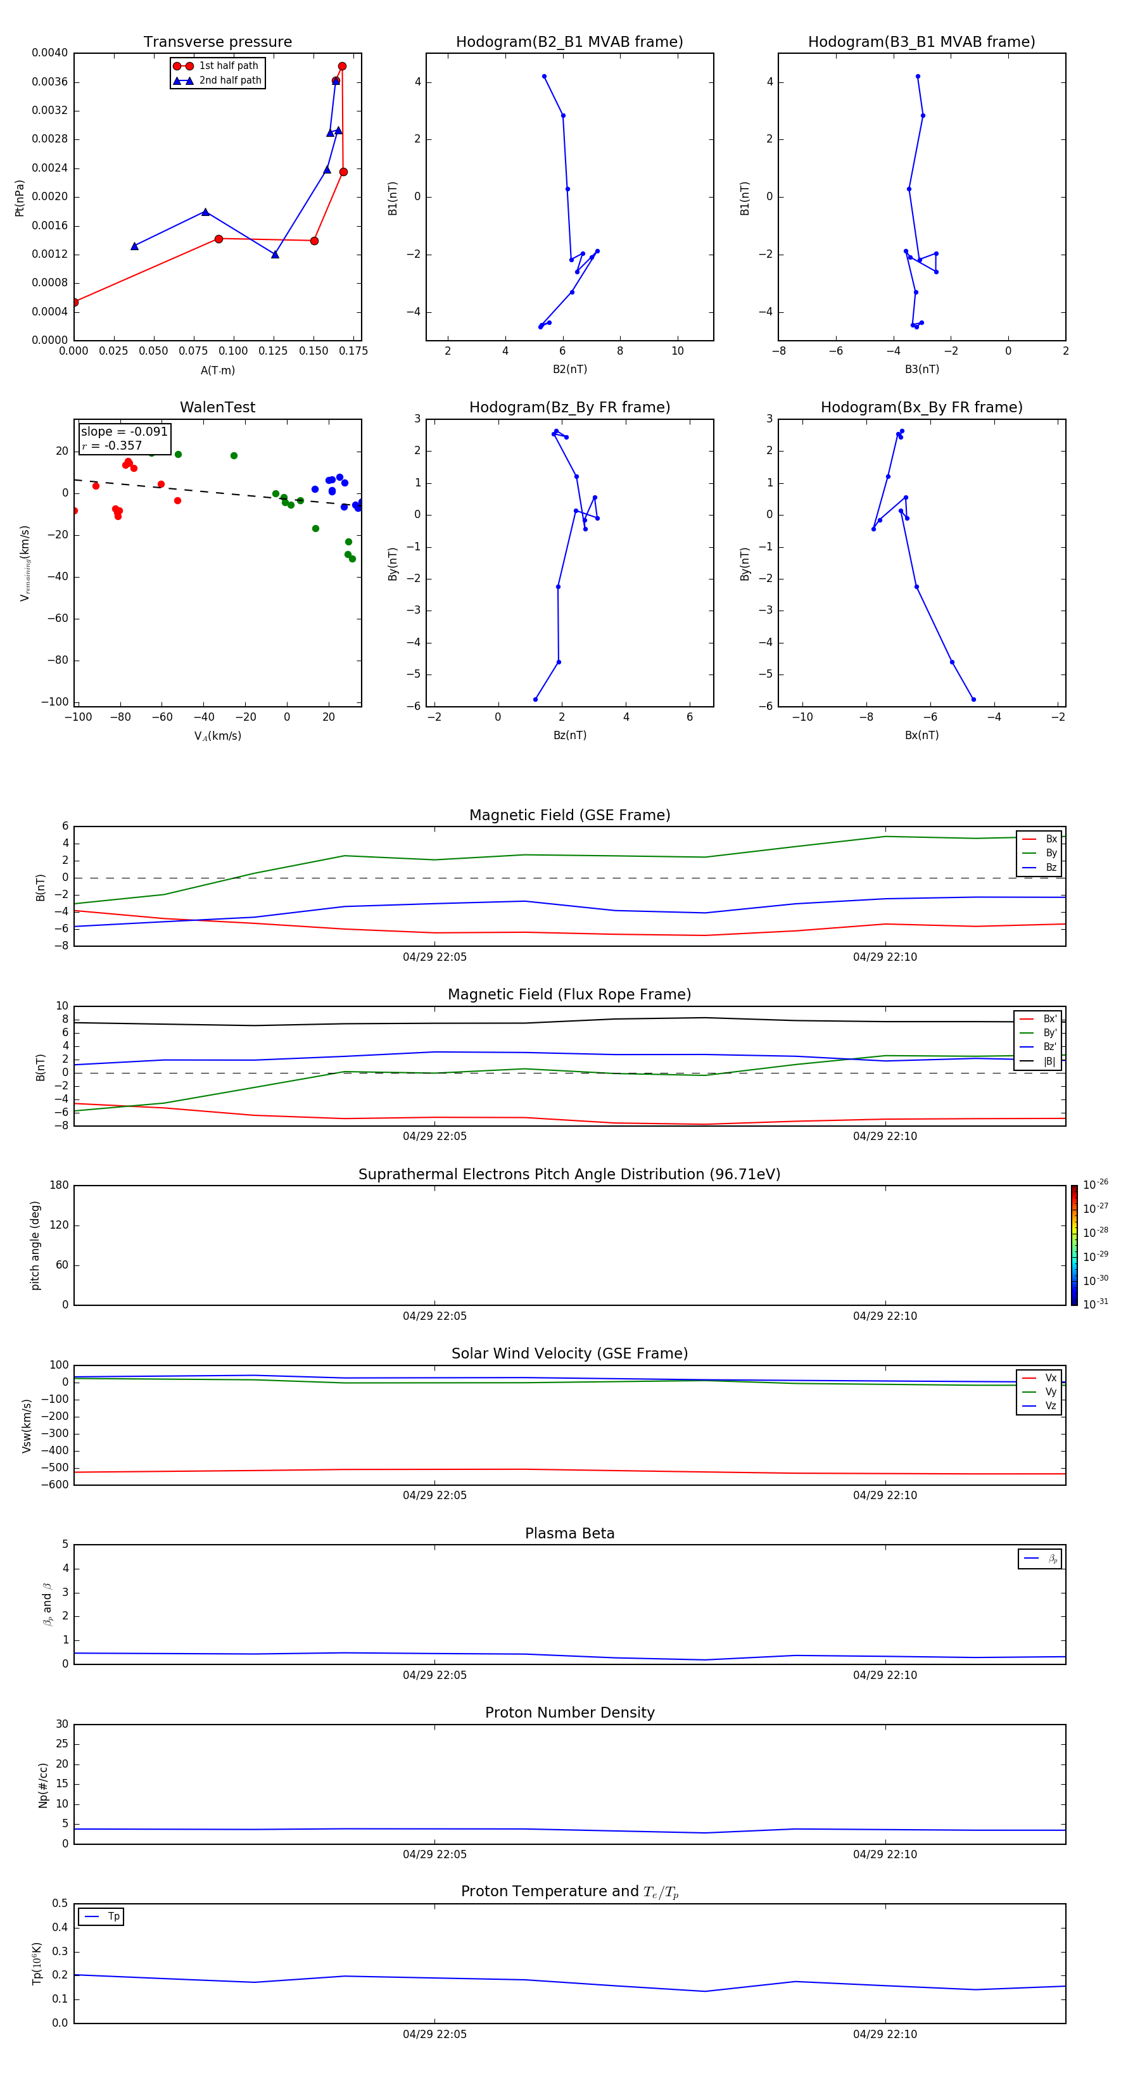Select the Bz' entry in the Flux Rope legend

point(1038,1047)
